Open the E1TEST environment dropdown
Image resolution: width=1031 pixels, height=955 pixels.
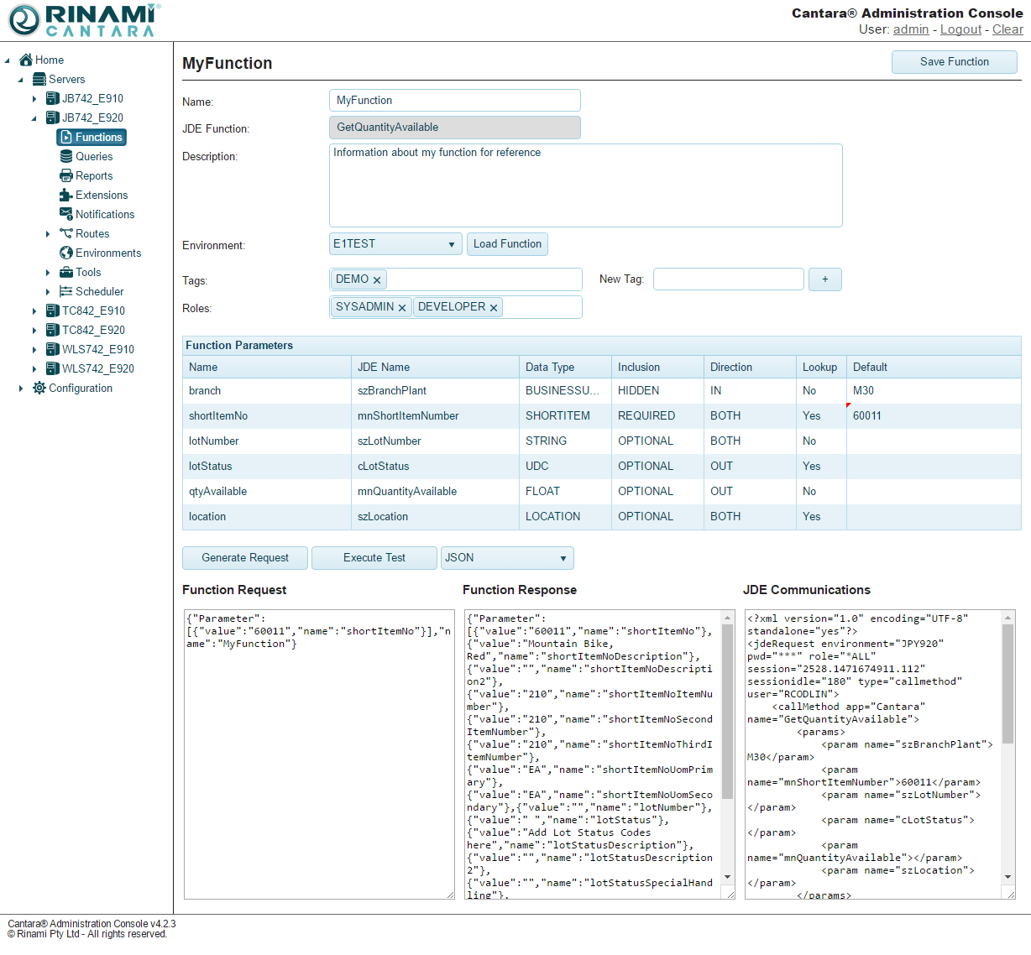pos(395,244)
